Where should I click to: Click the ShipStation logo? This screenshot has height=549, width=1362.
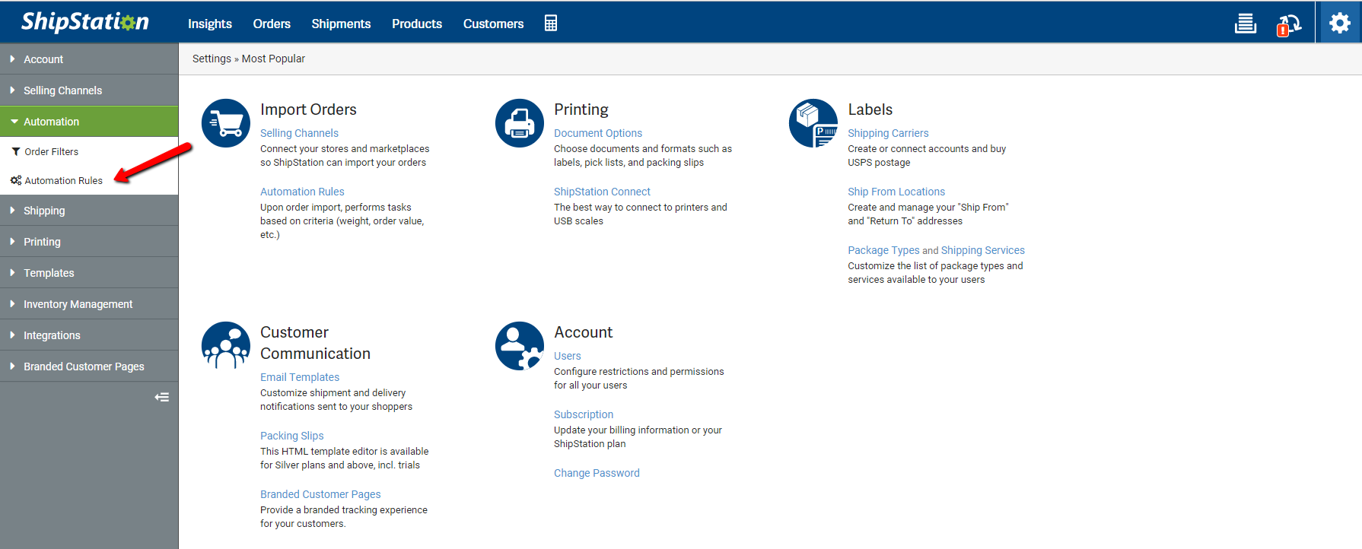[x=85, y=22]
